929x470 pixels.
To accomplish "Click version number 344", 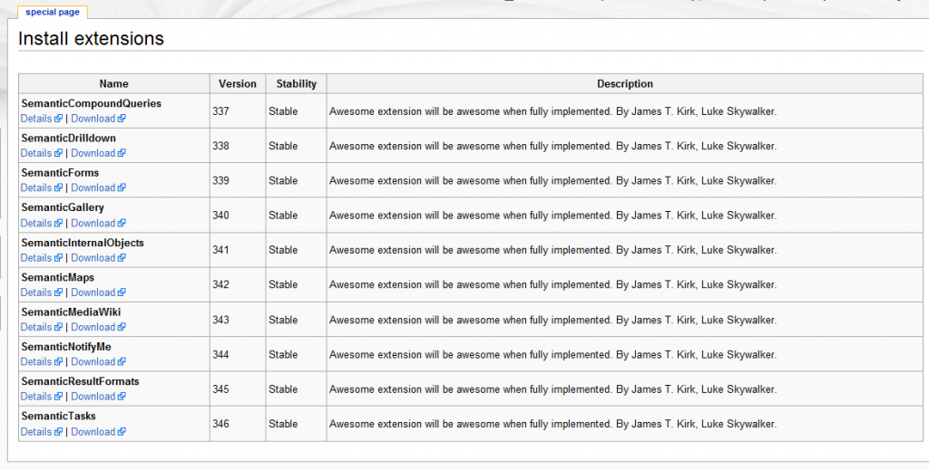I will pyautogui.click(x=221, y=355).
